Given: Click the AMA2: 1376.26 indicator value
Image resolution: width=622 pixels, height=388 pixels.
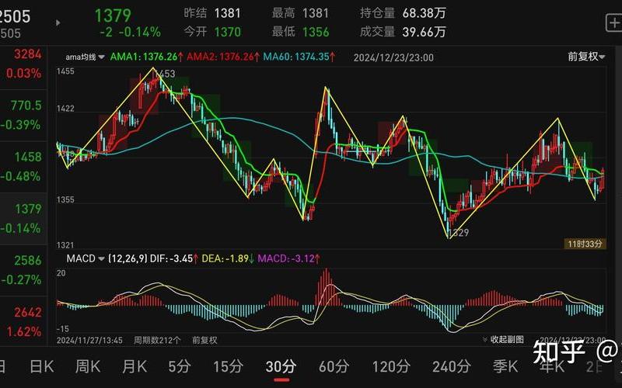Looking at the screenshot, I should (x=223, y=57).
